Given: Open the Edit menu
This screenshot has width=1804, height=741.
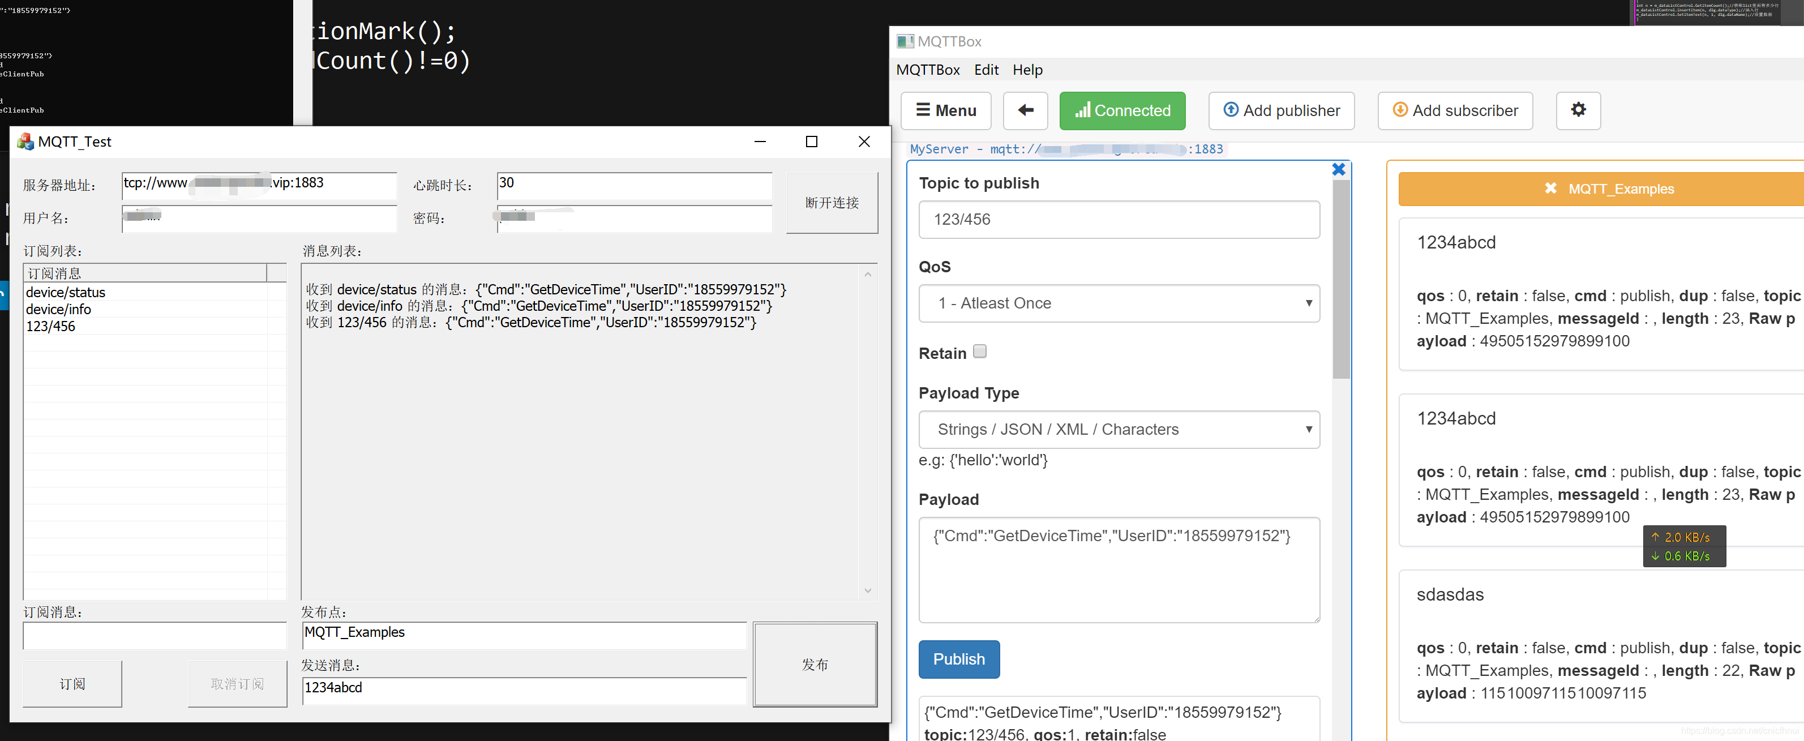Looking at the screenshot, I should point(985,70).
